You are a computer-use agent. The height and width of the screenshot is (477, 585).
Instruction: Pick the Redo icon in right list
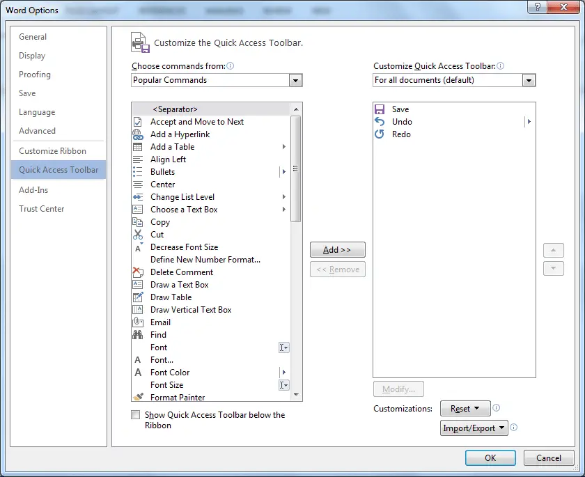point(380,134)
